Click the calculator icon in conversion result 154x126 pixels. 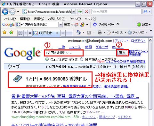[x=18, y=78]
